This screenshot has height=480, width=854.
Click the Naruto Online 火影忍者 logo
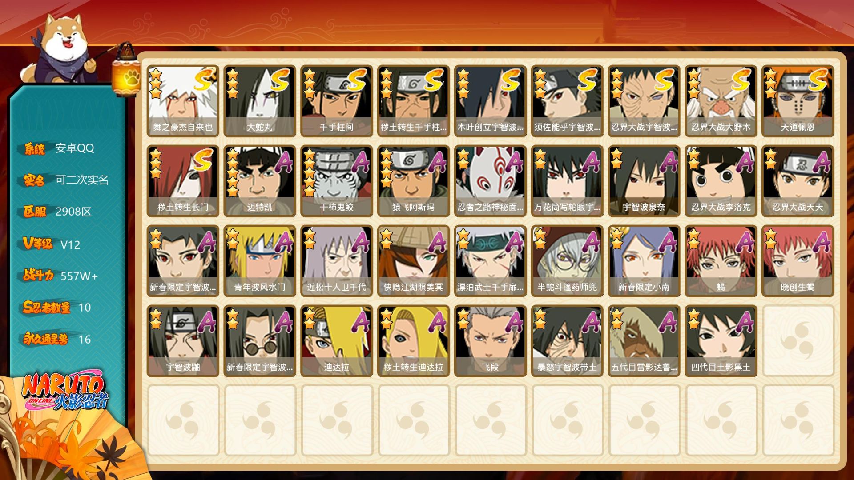pos(64,392)
